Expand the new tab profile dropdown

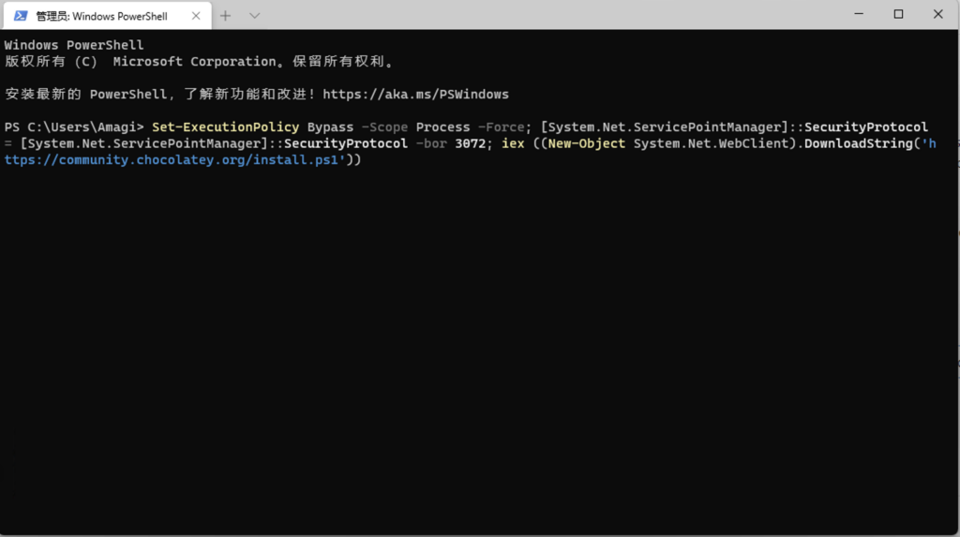(255, 16)
